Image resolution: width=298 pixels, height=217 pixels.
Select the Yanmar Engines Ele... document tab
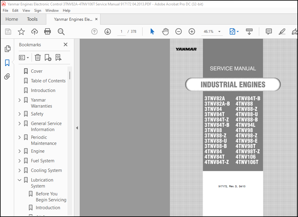coord(73,19)
